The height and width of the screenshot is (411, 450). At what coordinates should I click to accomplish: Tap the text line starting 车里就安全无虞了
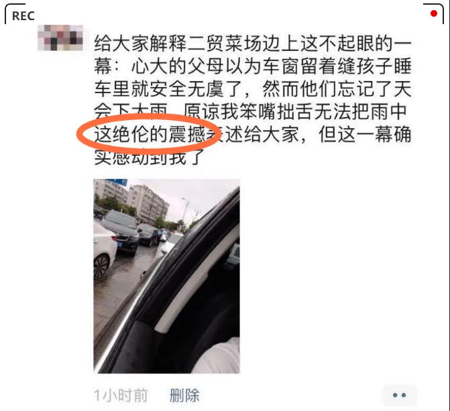tap(253, 89)
